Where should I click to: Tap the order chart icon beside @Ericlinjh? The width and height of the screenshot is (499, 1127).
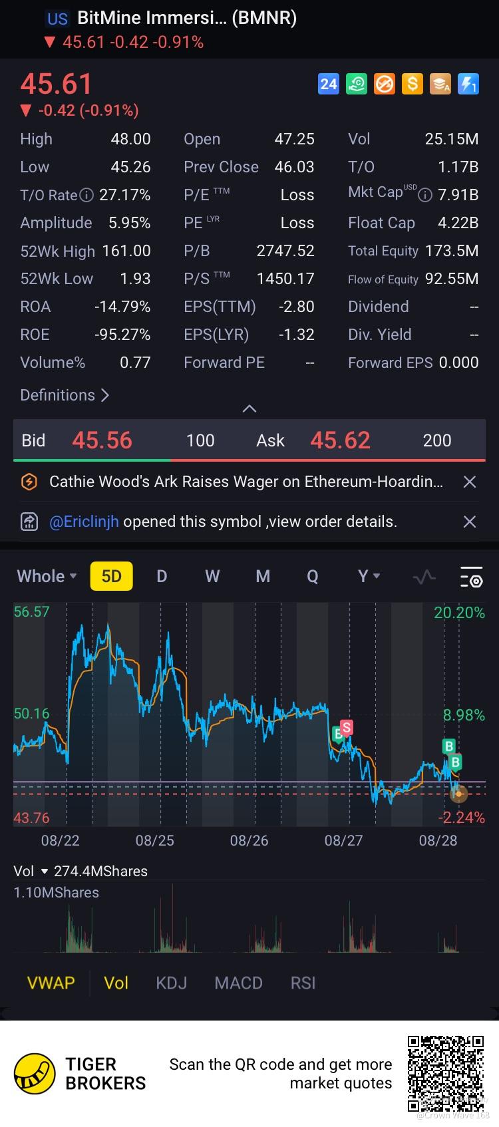pos(29,522)
